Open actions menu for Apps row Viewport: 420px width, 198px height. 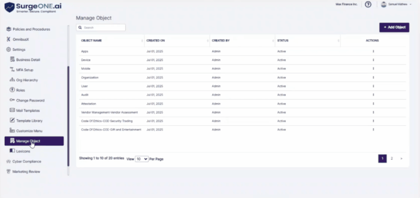click(373, 51)
